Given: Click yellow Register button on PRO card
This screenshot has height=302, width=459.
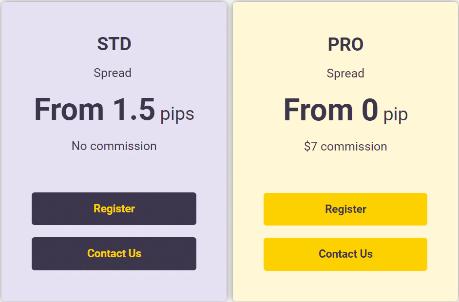Looking at the screenshot, I should (x=345, y=209).
